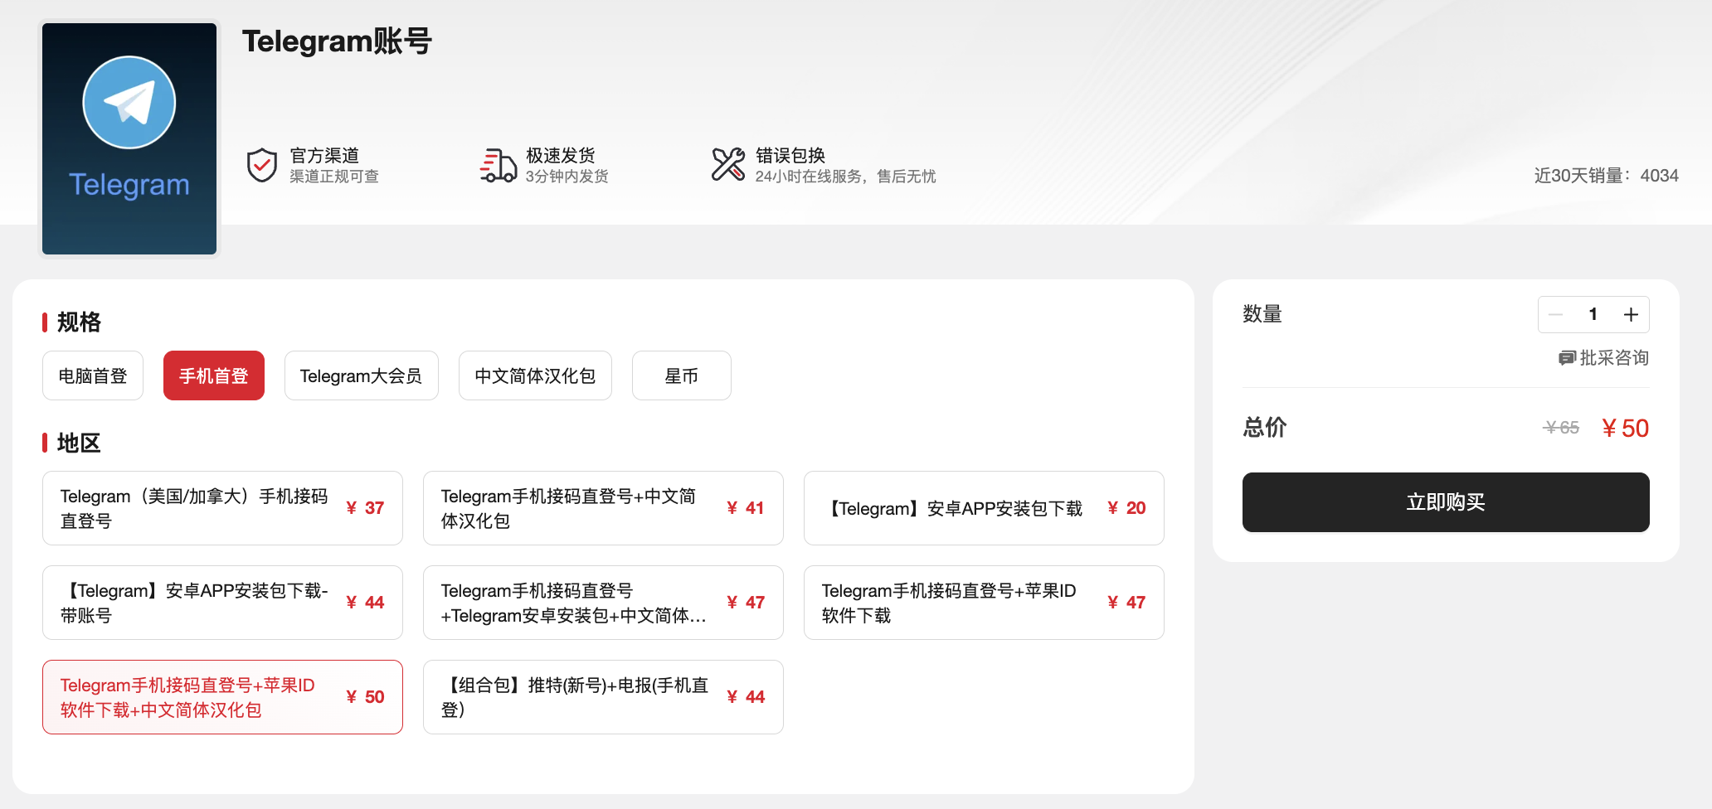Click the fast delivery truck icon
Screen dimensions: 1712x809
tap(498, 165)
